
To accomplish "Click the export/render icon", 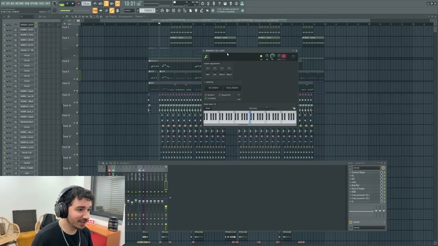I will (x=231, y=4).
